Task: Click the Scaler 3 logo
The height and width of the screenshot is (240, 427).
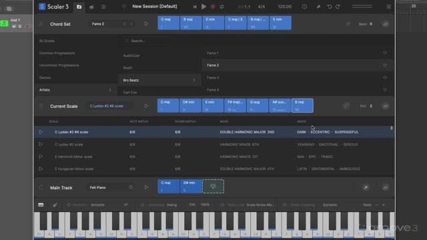Action: point(53,7)
